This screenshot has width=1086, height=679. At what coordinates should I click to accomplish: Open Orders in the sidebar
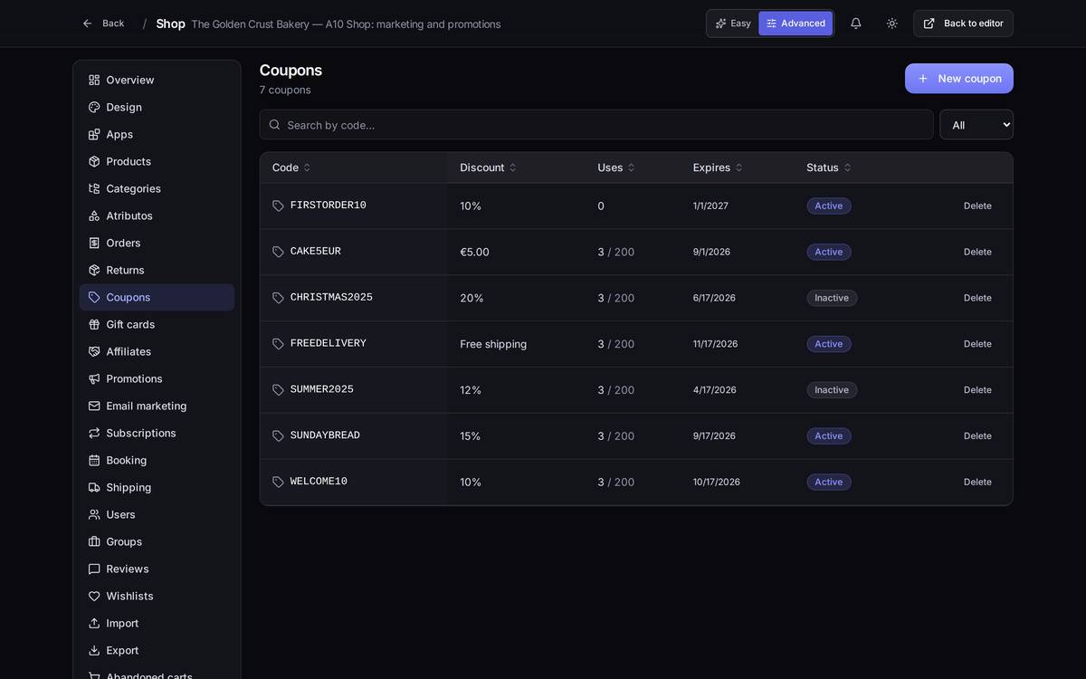click(157, 243)
